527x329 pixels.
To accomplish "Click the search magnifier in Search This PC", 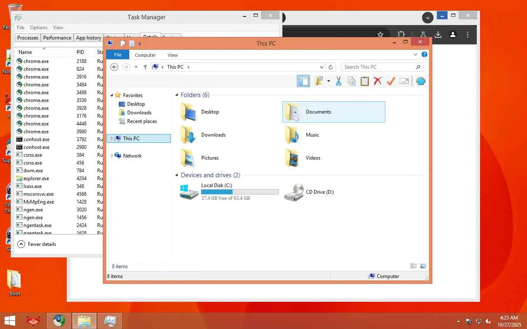I will pyautogui.click(x=418, y=67).
